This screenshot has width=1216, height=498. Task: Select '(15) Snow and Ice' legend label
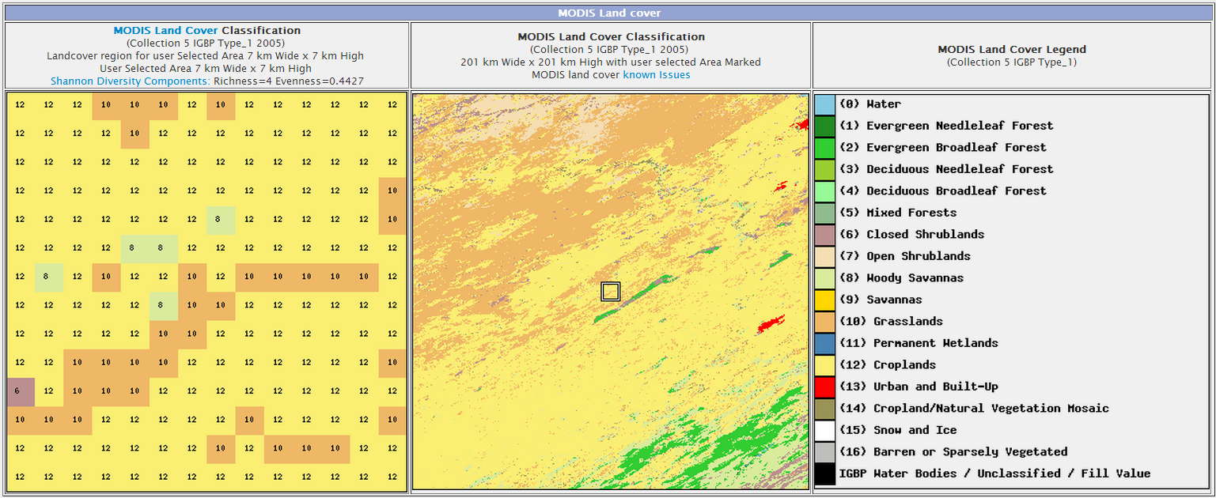tap(898, 430)
